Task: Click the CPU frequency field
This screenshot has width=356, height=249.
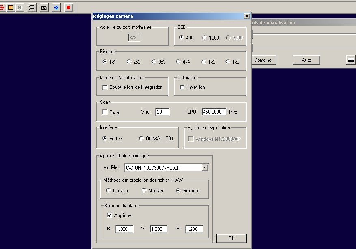Action: [214, 112]
